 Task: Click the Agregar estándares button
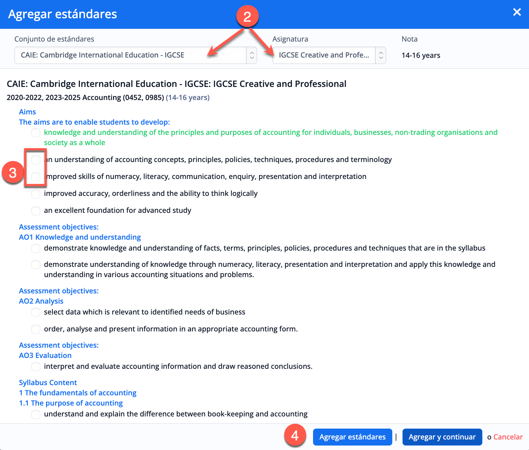pyautogui.click(x=352, y=437)
